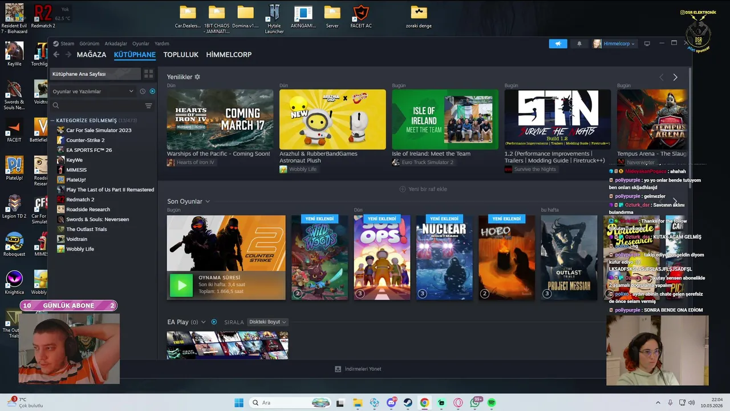730x411 pixels.
Task: Open Hearts of Iron IV news thumbnail
Action: (x=220, y=119)
